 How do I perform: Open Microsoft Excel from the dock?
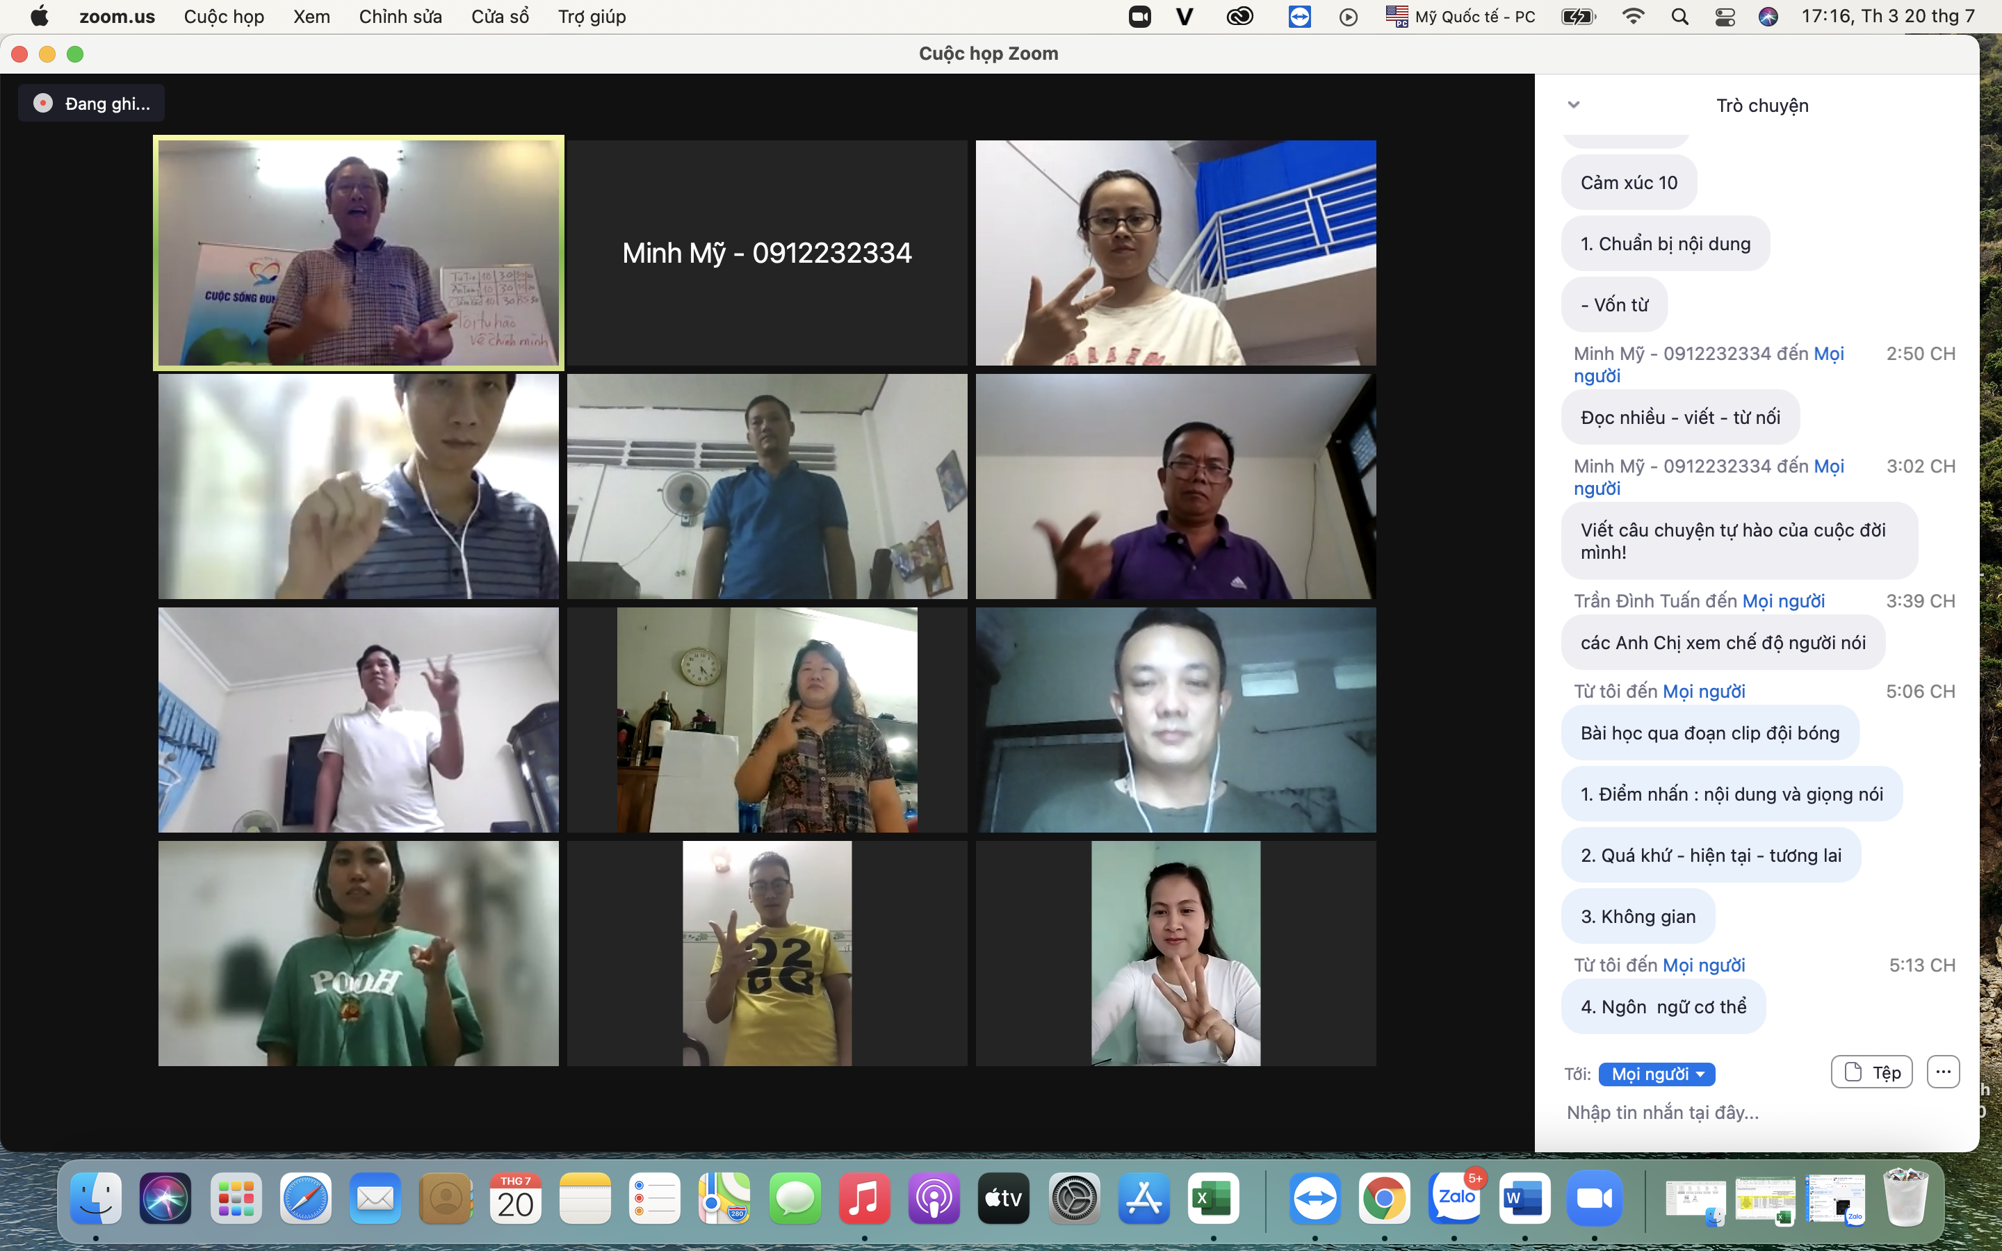pyautogui.click(x=1213, y=1198)
